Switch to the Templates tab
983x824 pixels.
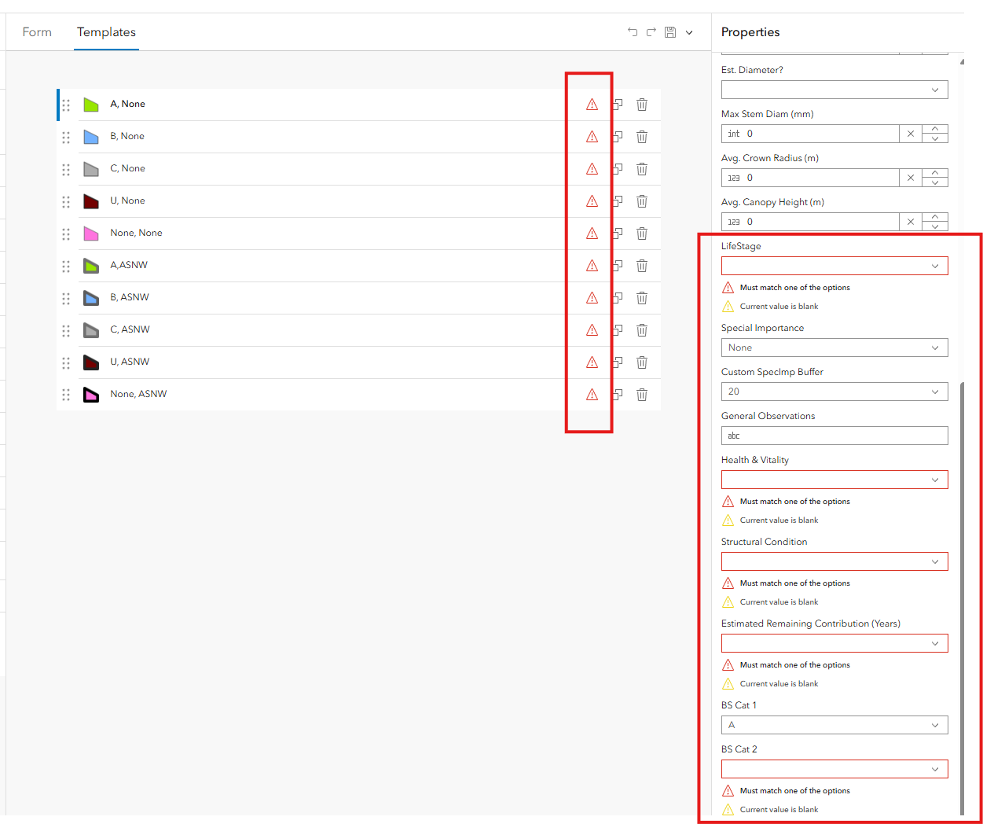(106, 32)
